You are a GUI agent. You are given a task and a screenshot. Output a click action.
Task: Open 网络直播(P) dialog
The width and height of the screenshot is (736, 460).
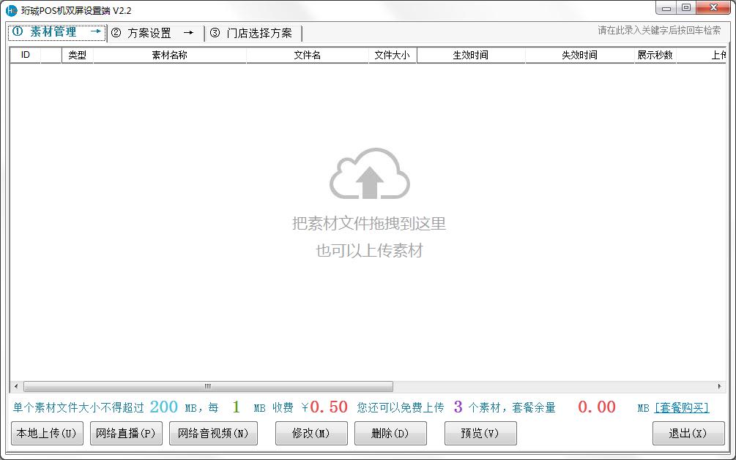127,433
